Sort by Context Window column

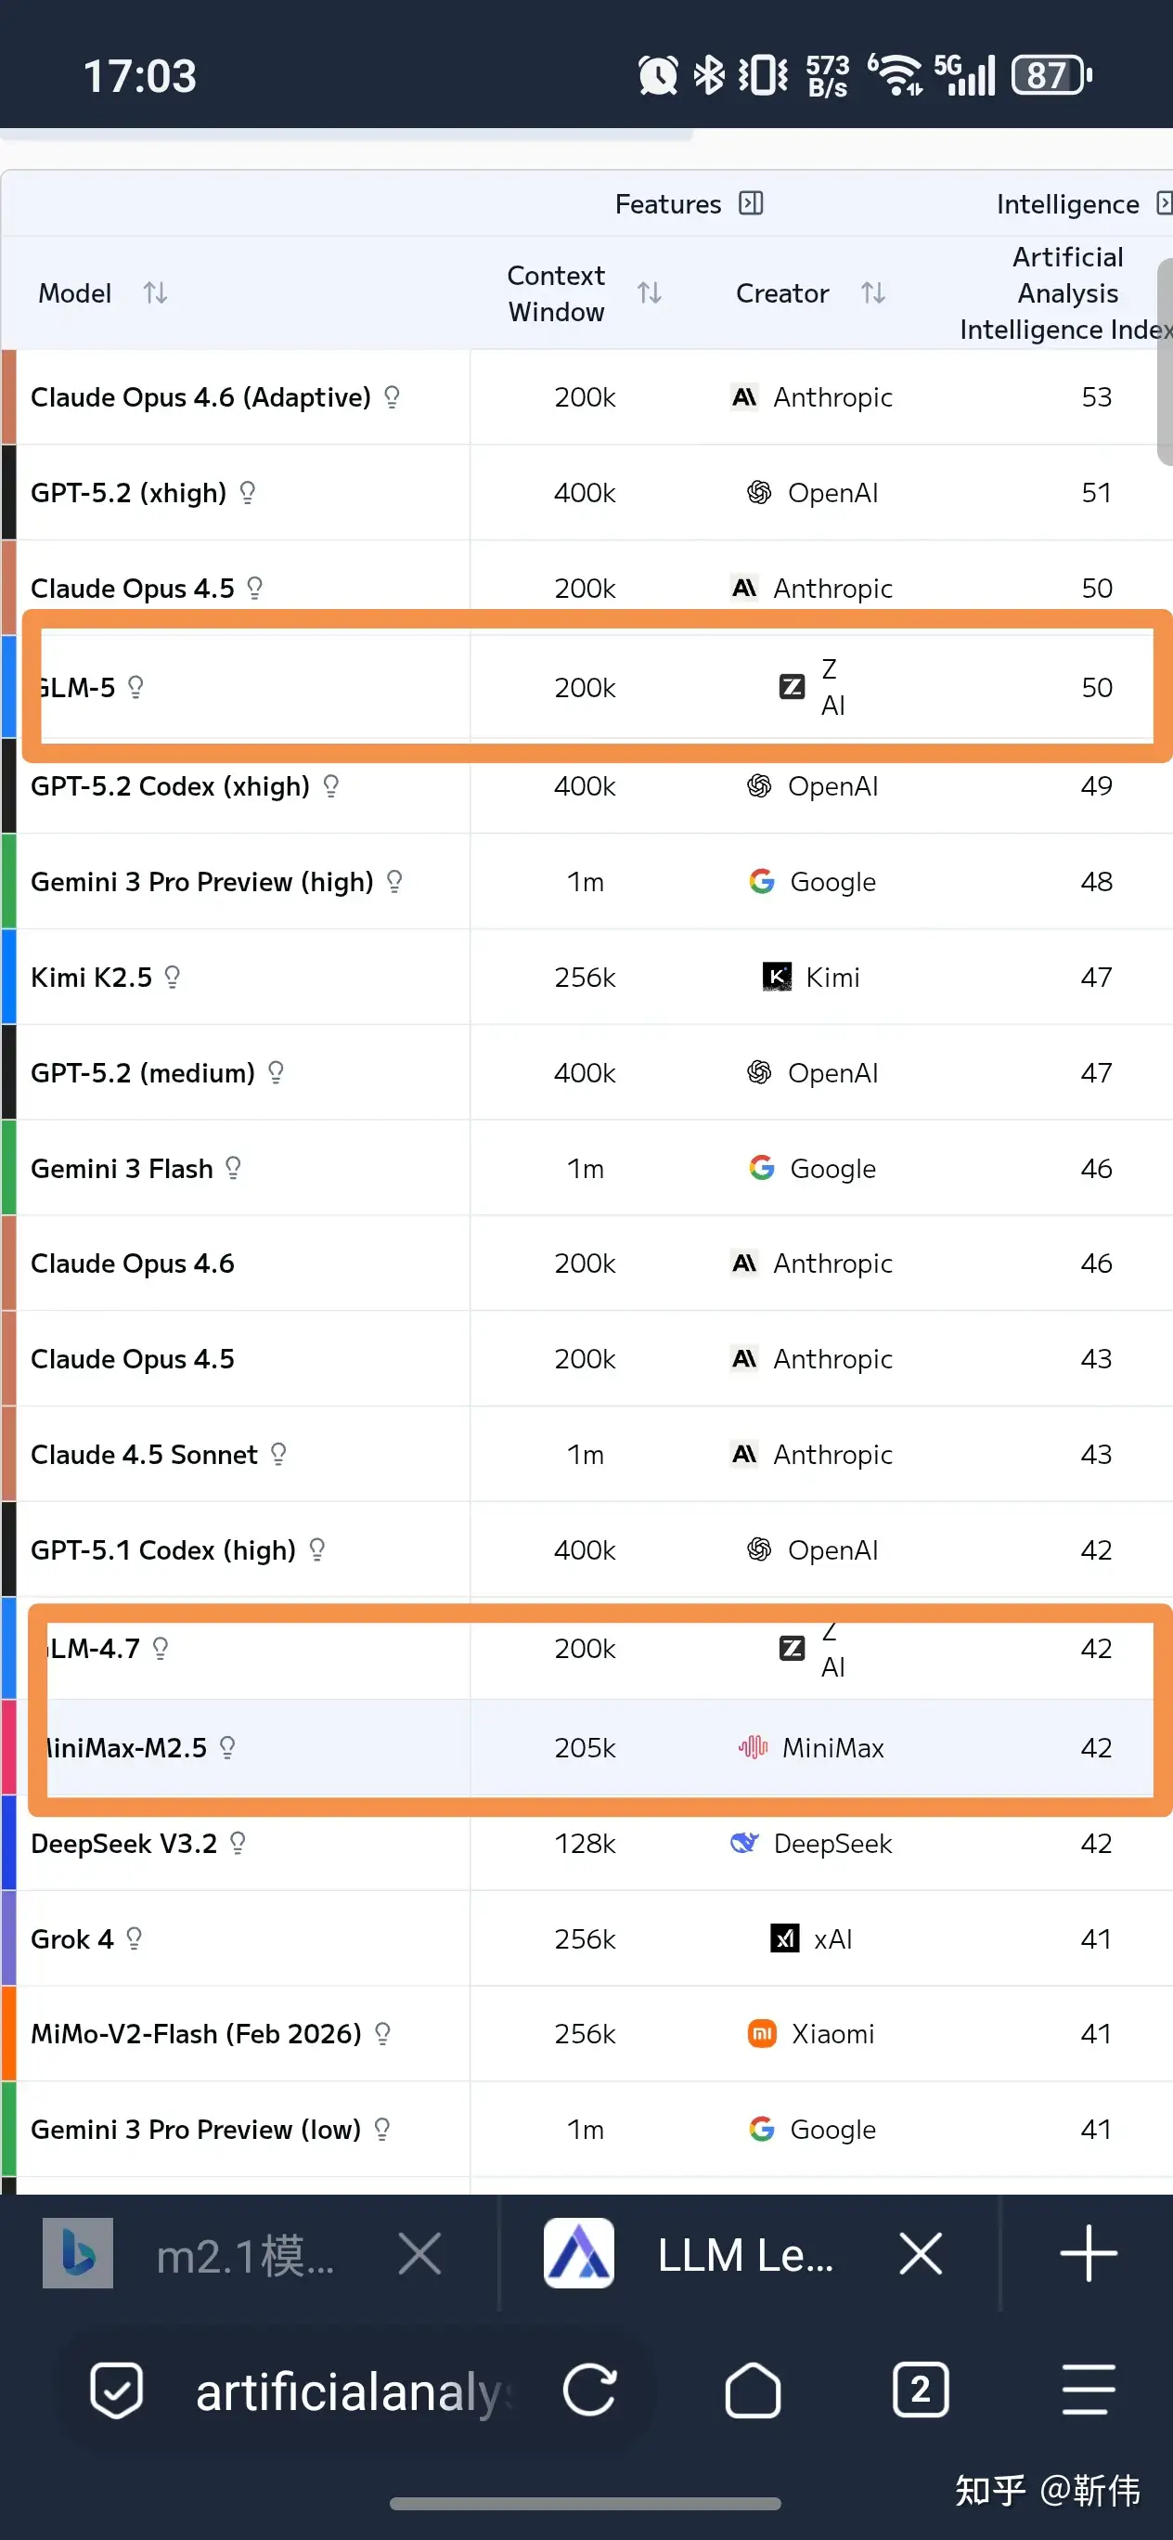(x=649, y=292)
